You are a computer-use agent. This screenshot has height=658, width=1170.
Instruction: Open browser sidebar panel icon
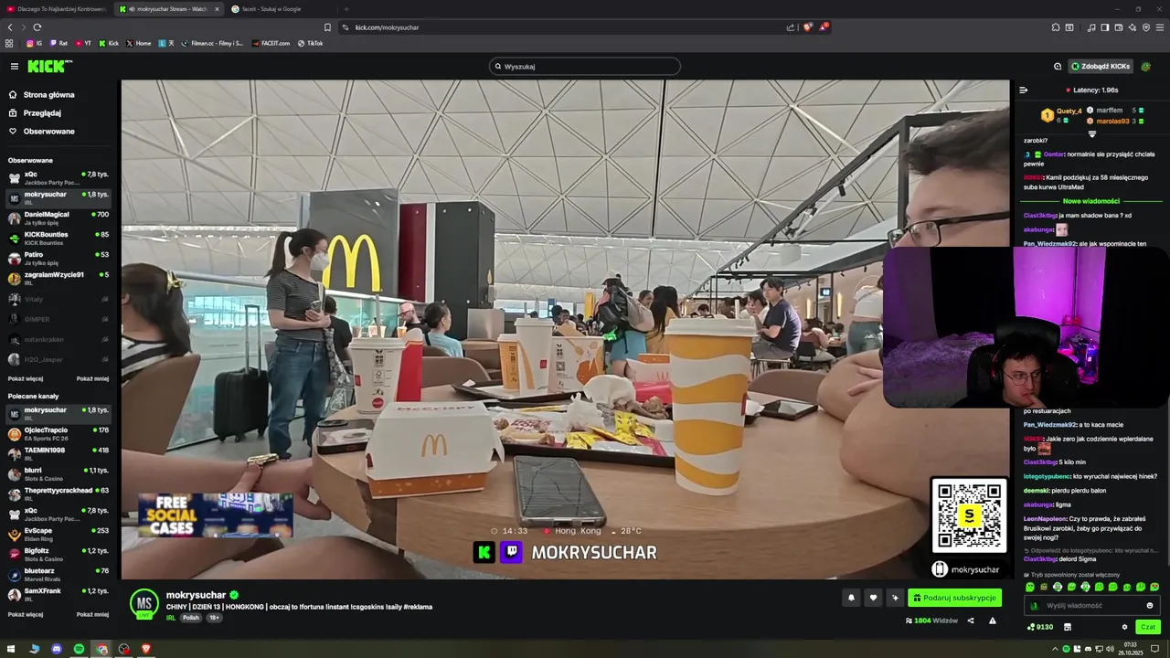click(1105, 27)
